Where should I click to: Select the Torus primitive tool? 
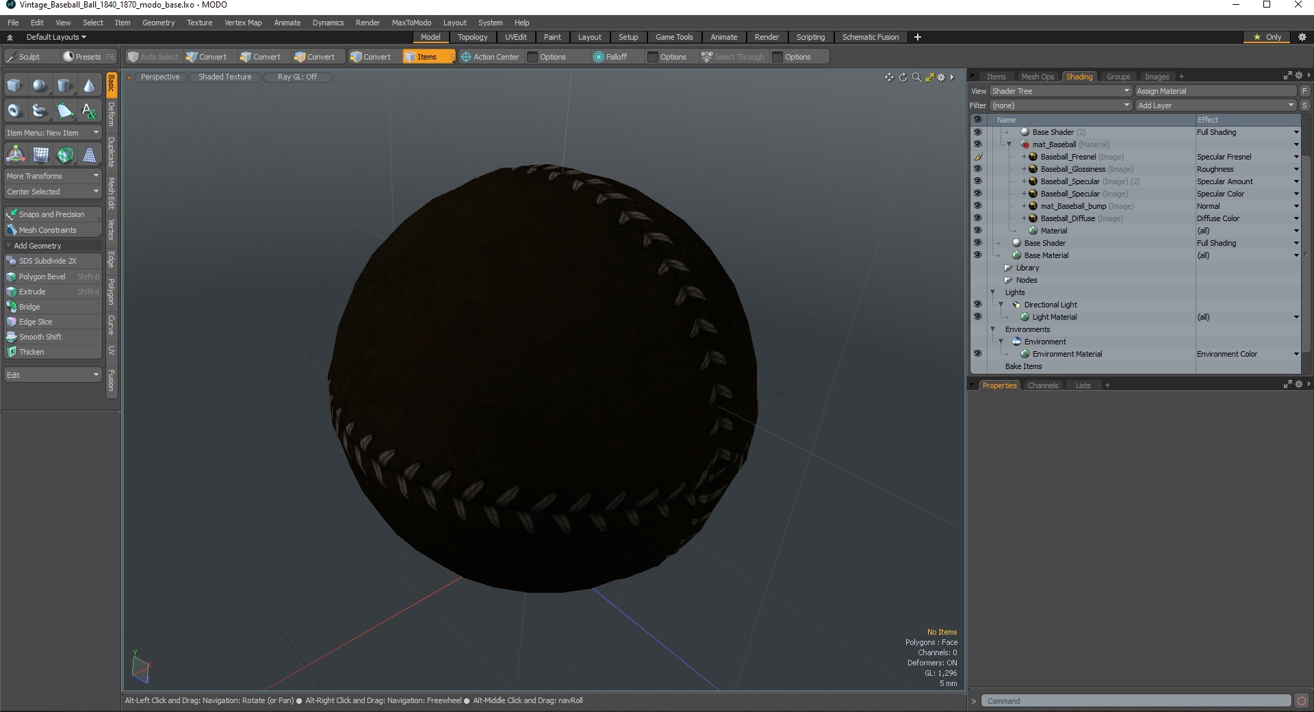[15, 110]
